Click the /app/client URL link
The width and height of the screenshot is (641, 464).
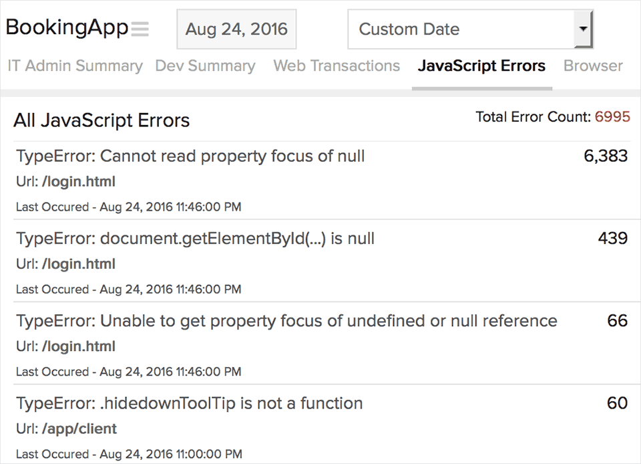[79, 429]
